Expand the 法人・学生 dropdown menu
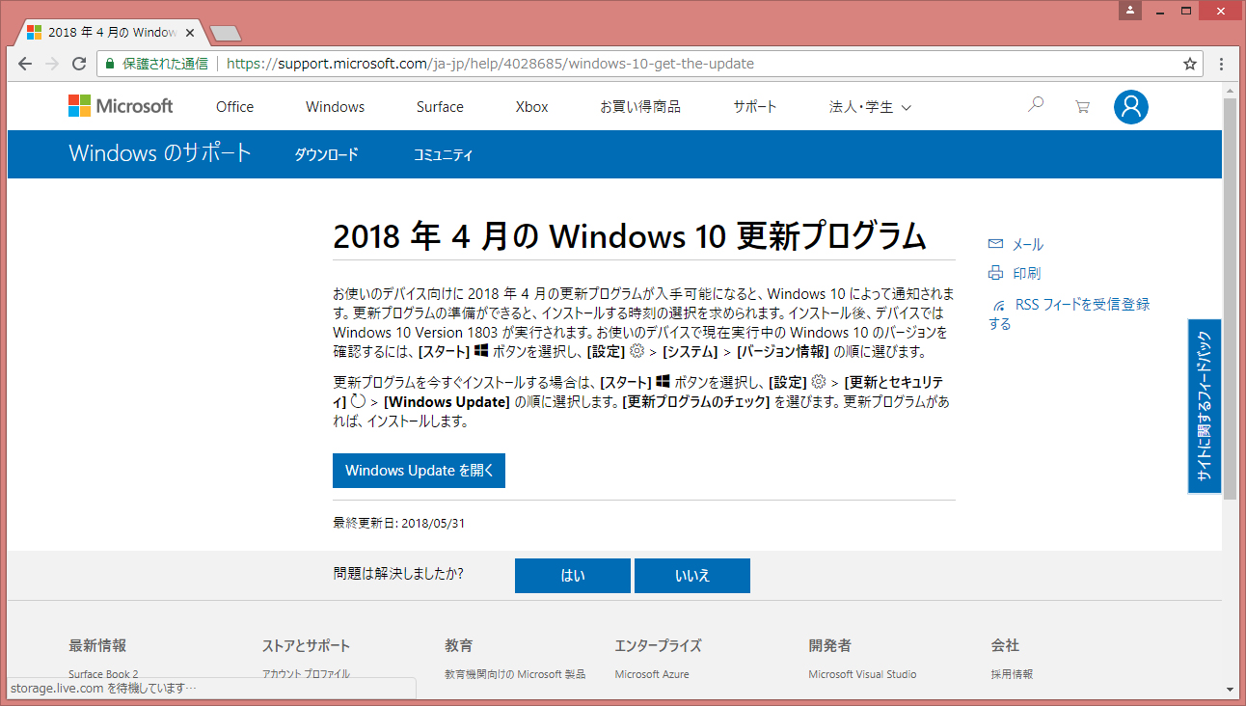The width and height of the screenshot is (1246, 706). 870,107
